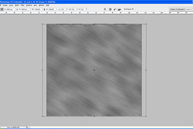193x129 pixels.
Task: Switch to the Channels tab
Action: (180, 9)
